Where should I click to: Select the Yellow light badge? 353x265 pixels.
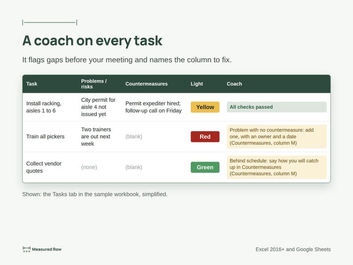point(205,107)
